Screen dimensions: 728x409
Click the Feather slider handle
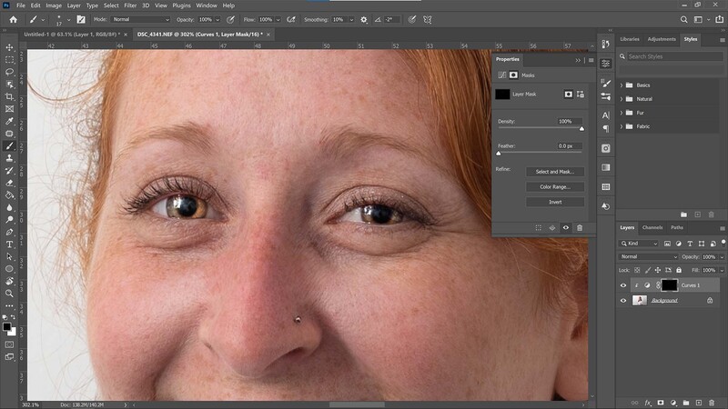coord(499,153)
